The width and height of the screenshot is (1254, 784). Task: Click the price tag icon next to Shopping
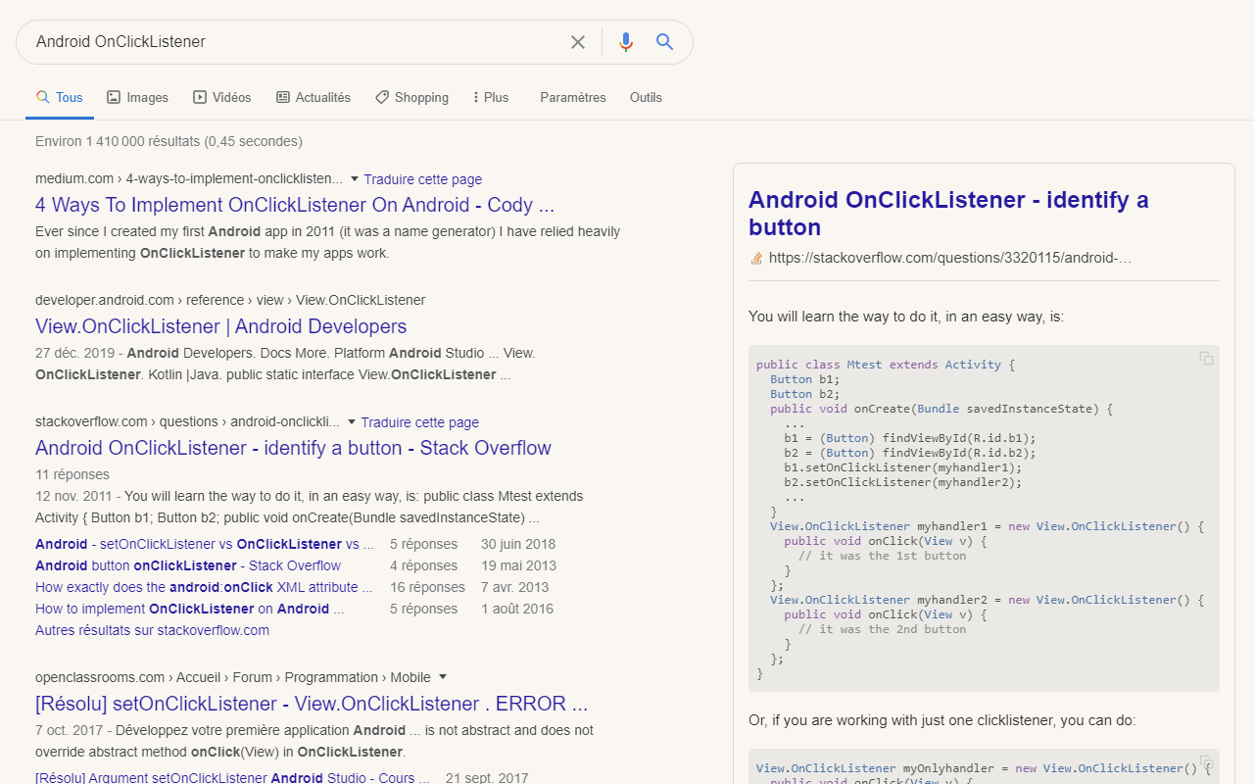pos(381,97)
